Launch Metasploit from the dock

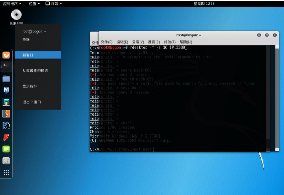[6, 90]
